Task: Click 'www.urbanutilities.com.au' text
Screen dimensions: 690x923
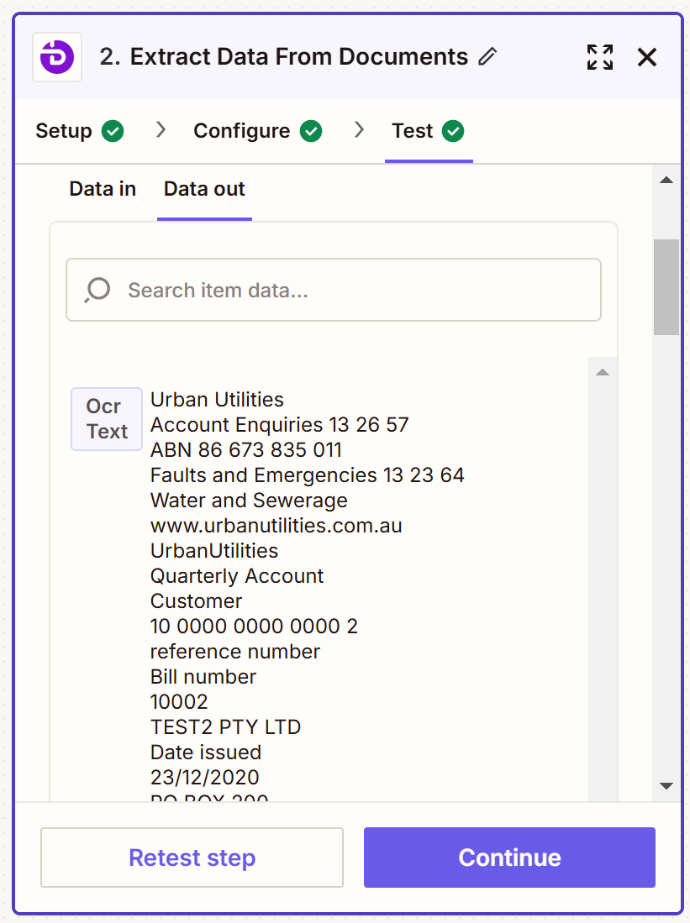Action: [x=277, y=525]
